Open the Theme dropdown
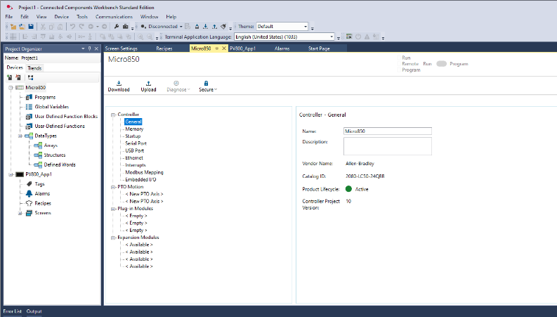Image resolution: width=557 pixels, height=317 pixels. (x=306, y=26)
